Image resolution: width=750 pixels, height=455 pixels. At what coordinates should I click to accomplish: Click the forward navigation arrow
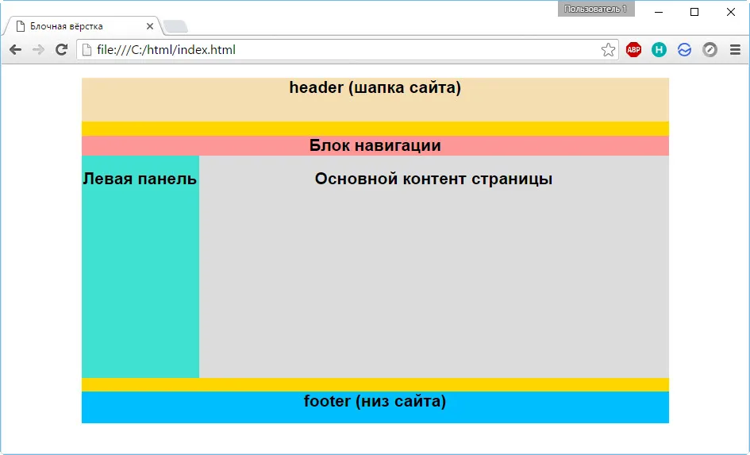[x=38, y=50]
